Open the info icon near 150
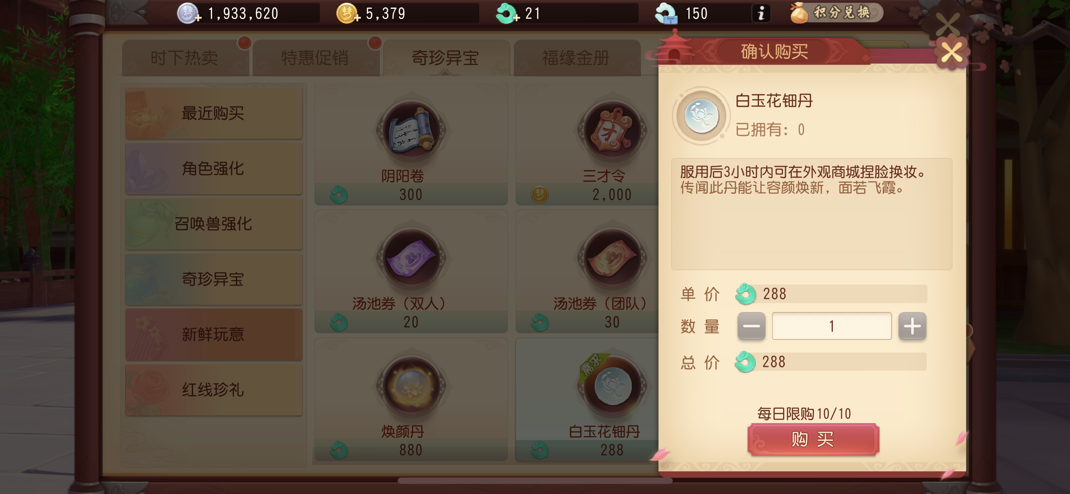The height and width of the screenshot is (494, 1070). click(761, 13)
